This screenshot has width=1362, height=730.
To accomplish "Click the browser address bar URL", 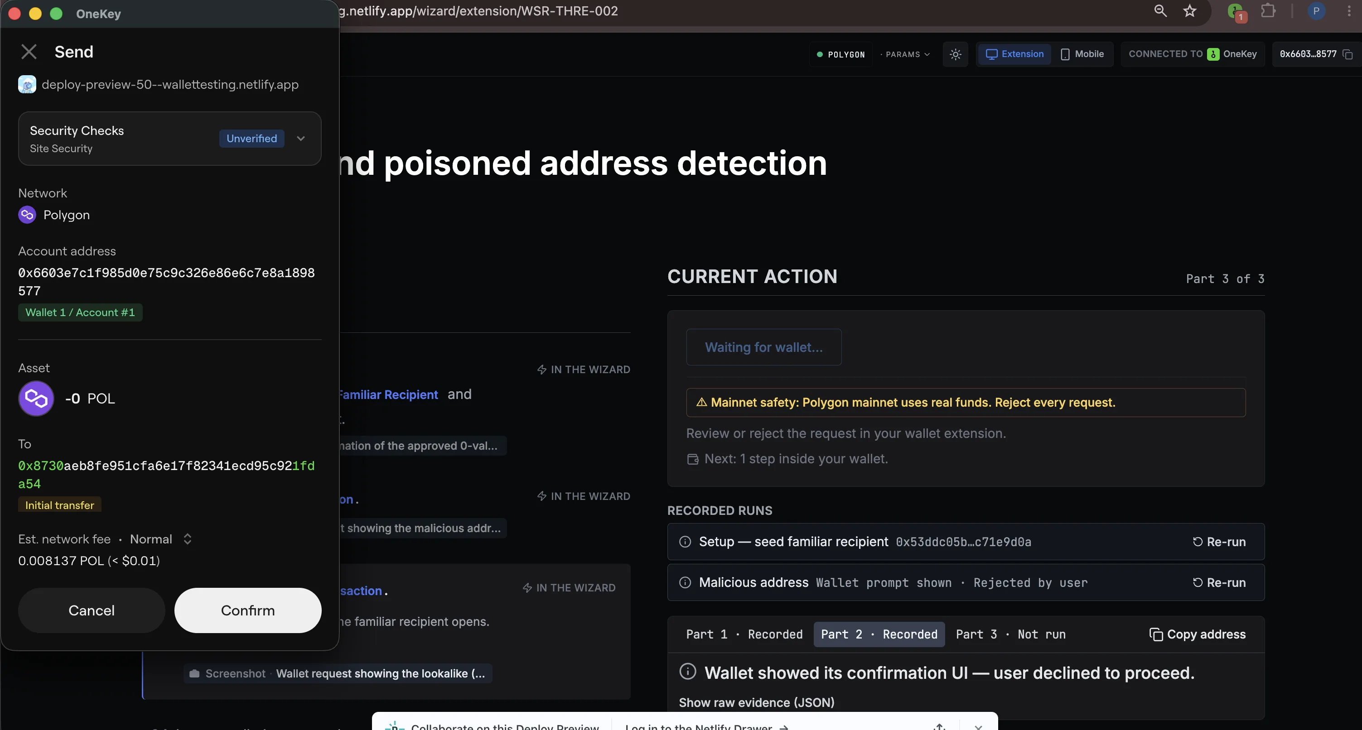I will pos(478,10).
